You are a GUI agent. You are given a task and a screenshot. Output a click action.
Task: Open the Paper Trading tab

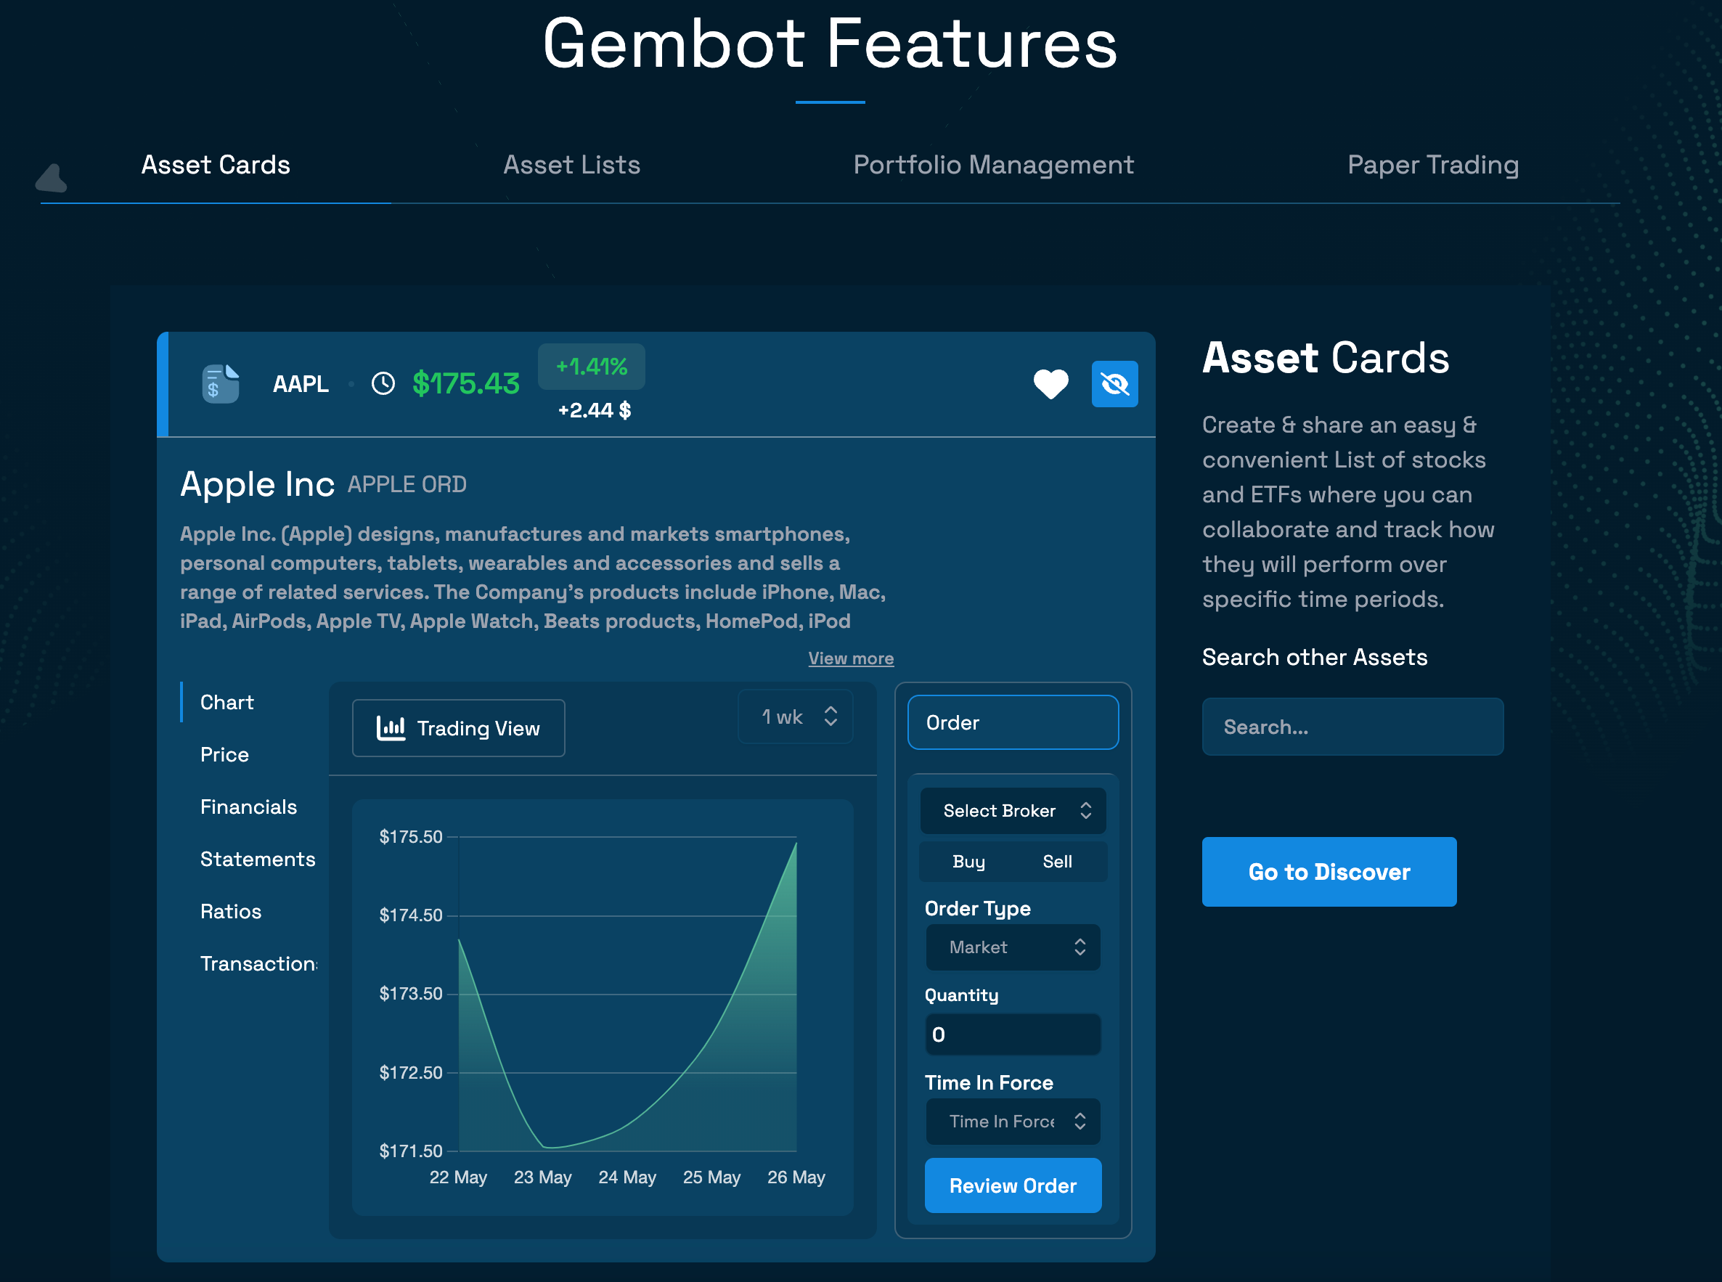pos(1432,165)
